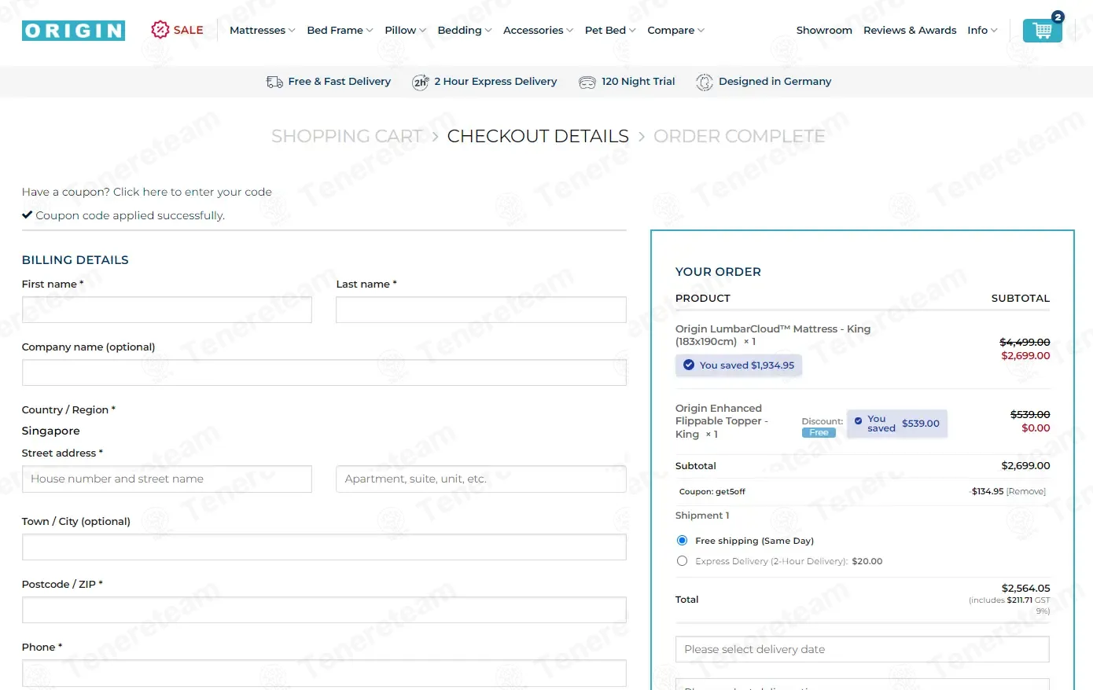Open the delivery date selector
1093x690 pixels.
click(863, 649)
